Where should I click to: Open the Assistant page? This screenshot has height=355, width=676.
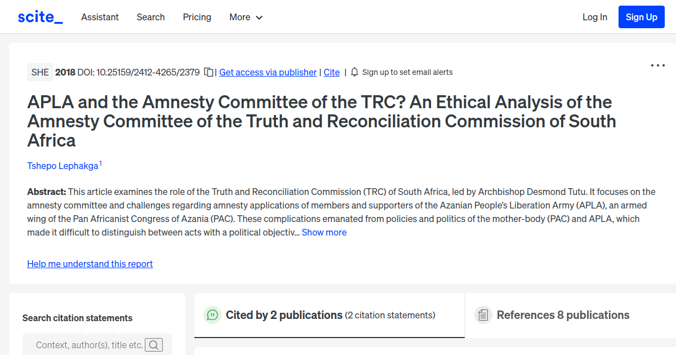click(100, 17)
